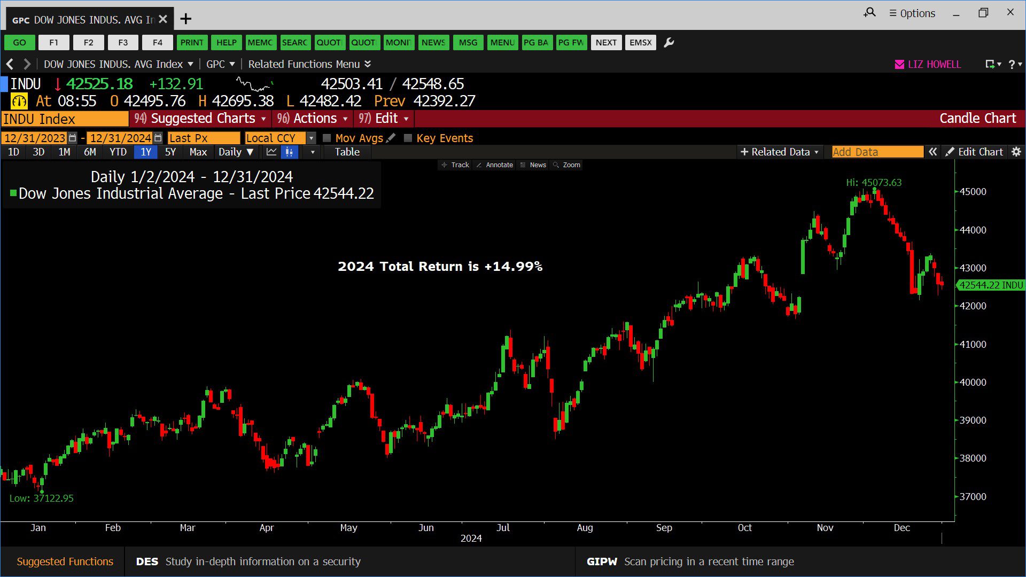Open the wrench settings tool icon
Image resolution: width=1026 pixels, height=577 pixels.
pyautogui.click(x=669, y=43)
